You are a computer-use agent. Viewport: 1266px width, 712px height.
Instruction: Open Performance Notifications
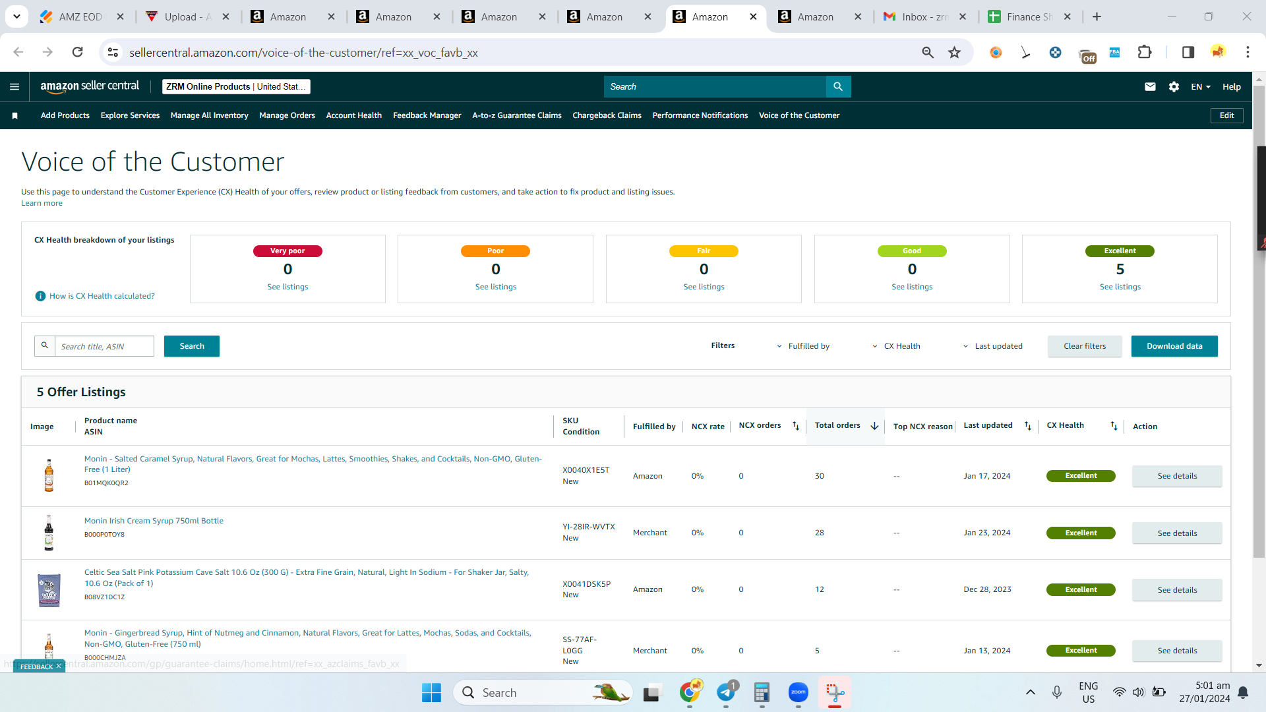[x=700, y=115]
